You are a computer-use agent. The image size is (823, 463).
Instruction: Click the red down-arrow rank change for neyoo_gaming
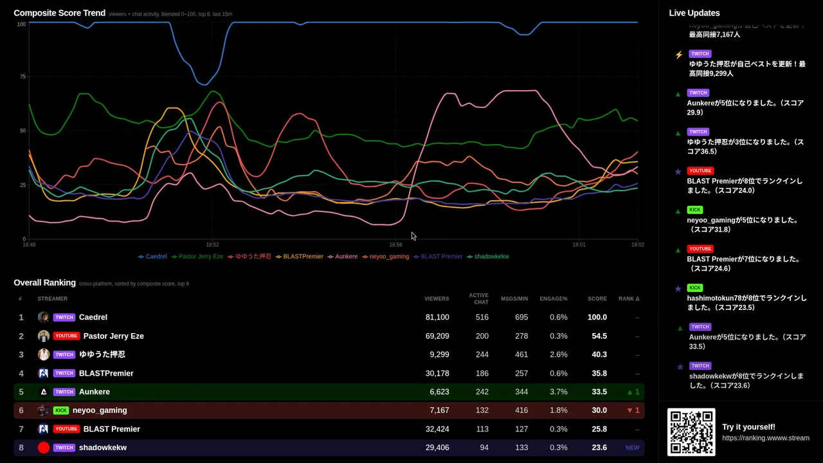pyautogui.click(x=633, y=410)
